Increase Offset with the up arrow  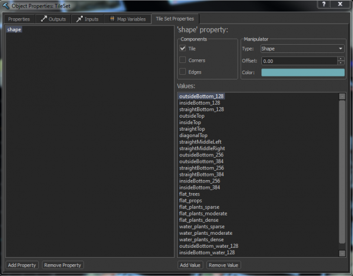point(341,59)
